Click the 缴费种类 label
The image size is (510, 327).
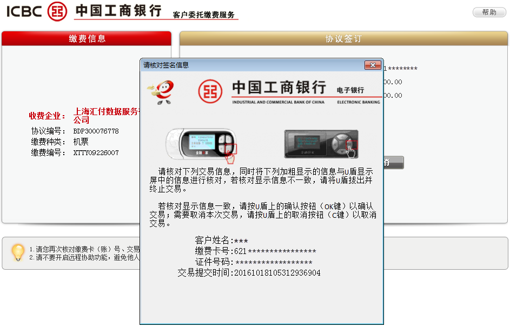pos(48,142)
